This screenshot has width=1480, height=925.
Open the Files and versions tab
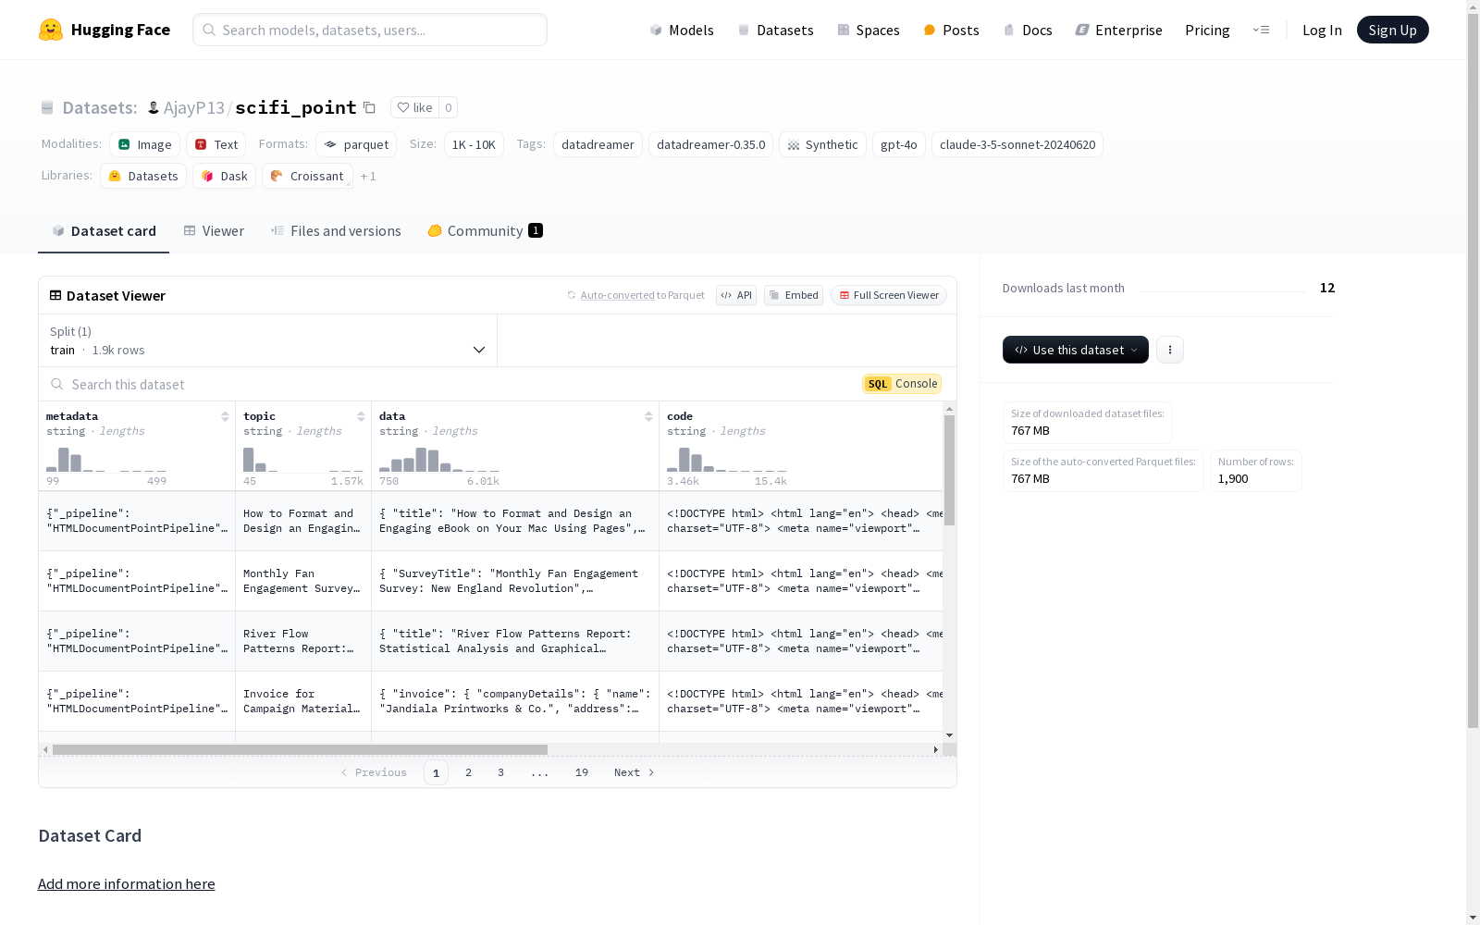(x=336, y=231)
